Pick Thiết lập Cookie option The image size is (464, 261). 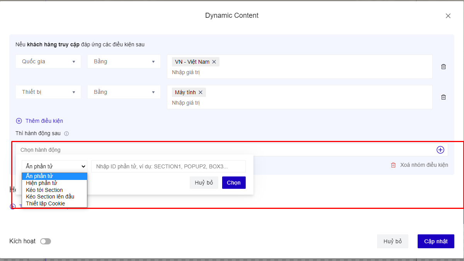coord(46,203)
